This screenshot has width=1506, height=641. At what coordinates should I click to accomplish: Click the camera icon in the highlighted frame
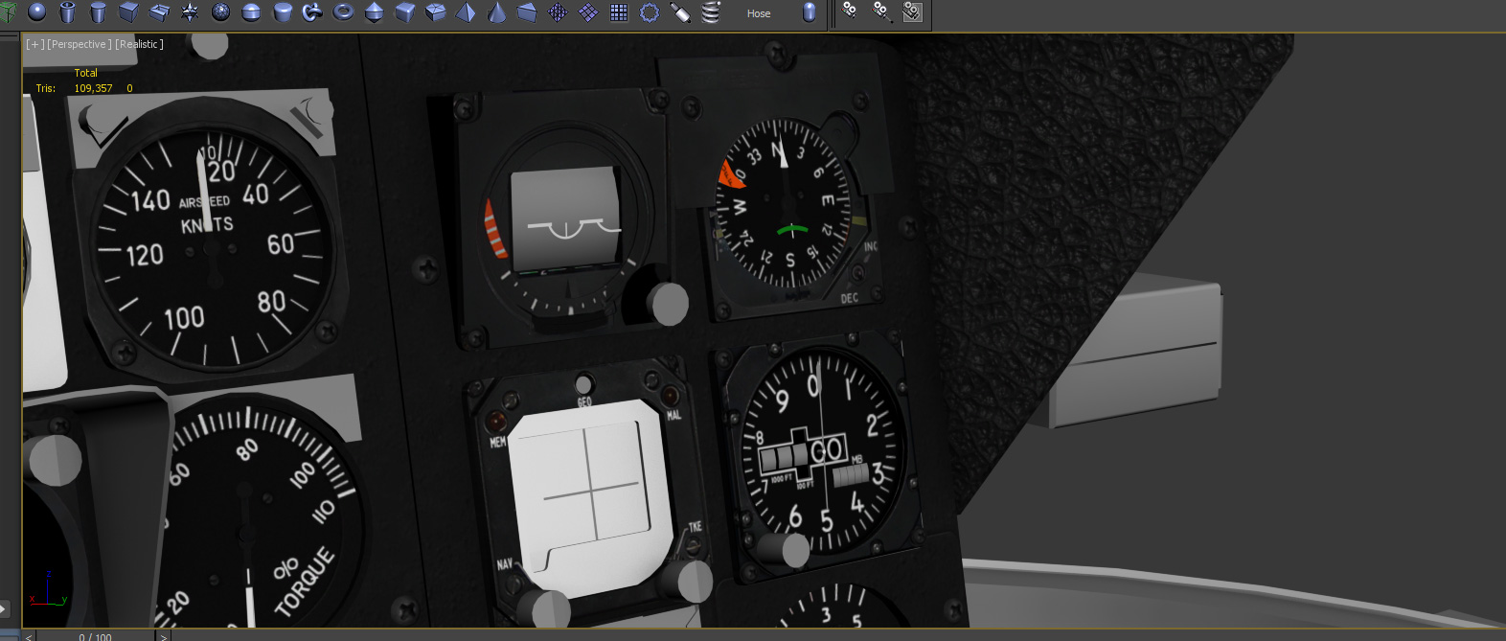[x=913, y=11]
